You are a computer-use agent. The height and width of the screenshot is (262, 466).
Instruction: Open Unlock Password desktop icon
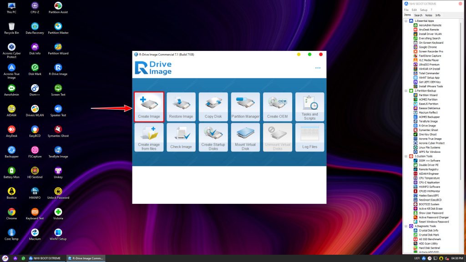[58, 193]
